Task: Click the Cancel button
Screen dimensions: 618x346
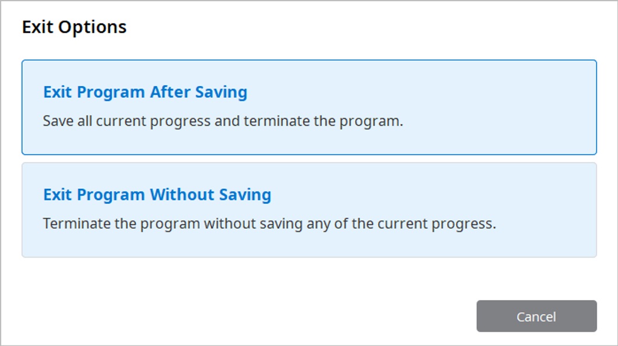Action: tap(536, 316)
